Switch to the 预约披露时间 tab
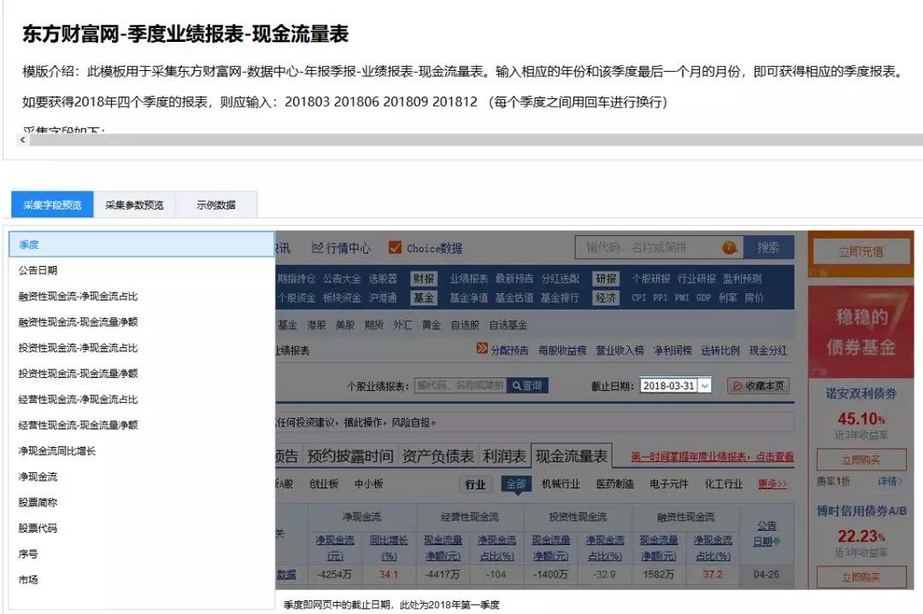The height and width of the screenshot is (614, 923). click(x=350, y=456)
